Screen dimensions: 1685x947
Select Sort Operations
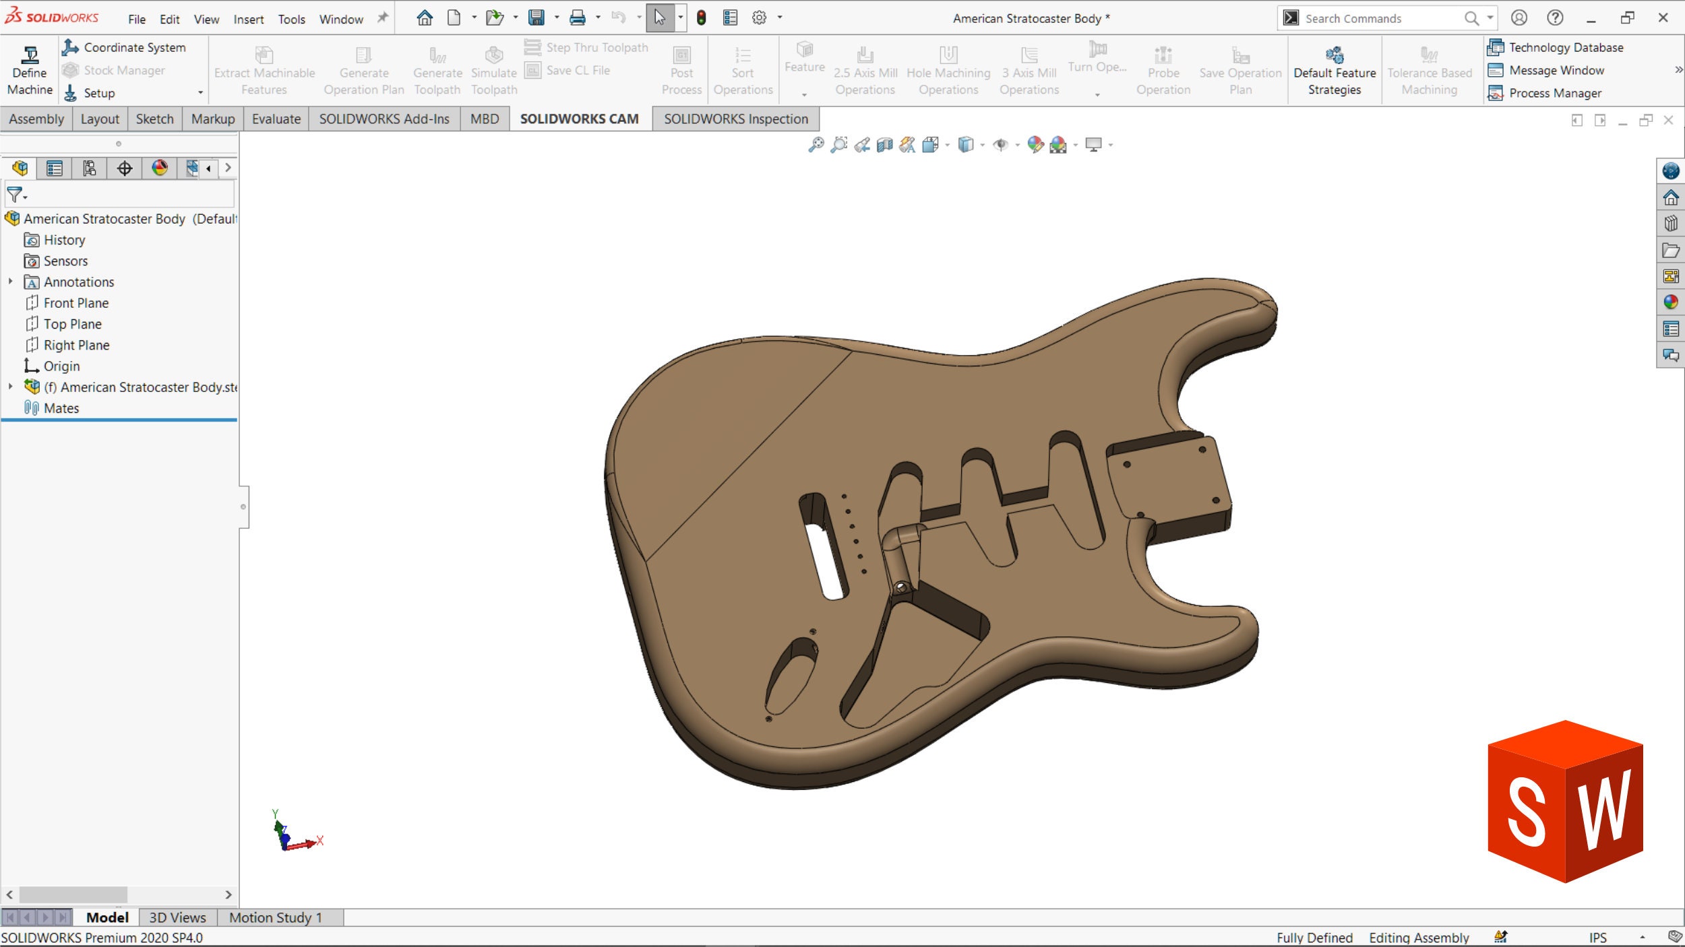[x=742, y=67]
